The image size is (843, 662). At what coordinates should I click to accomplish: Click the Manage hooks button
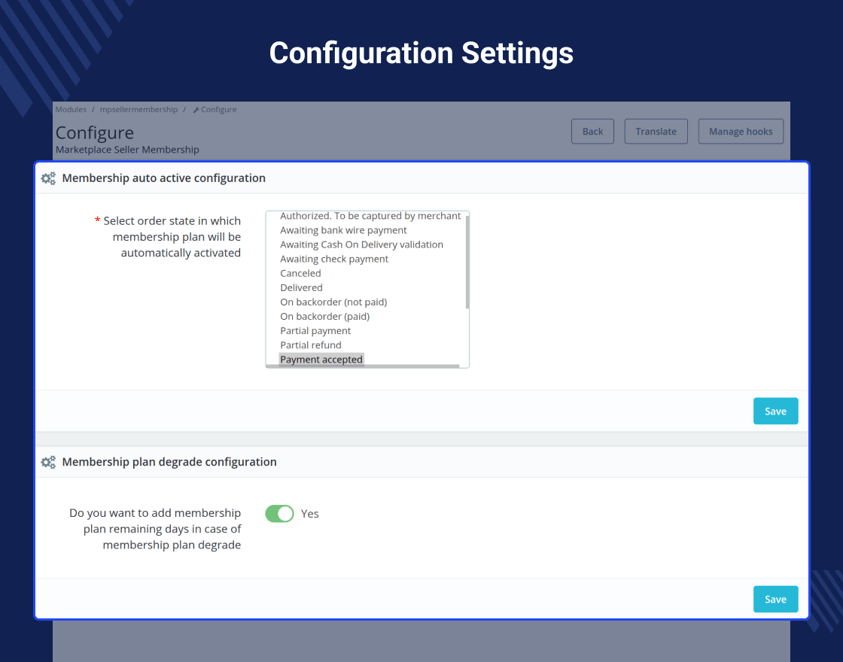coord(741,132)
